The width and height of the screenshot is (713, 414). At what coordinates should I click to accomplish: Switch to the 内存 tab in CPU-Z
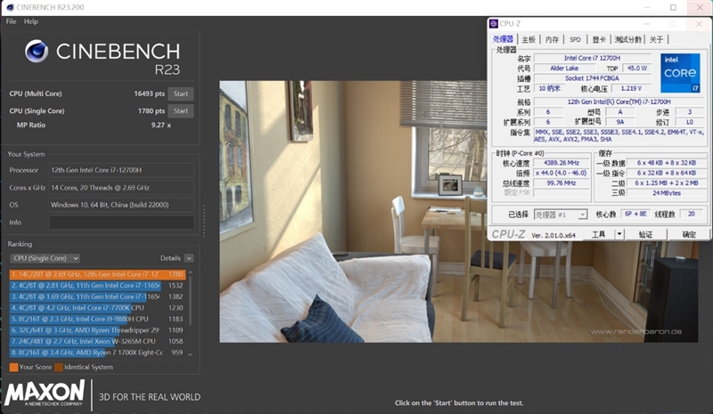point(552,39)
